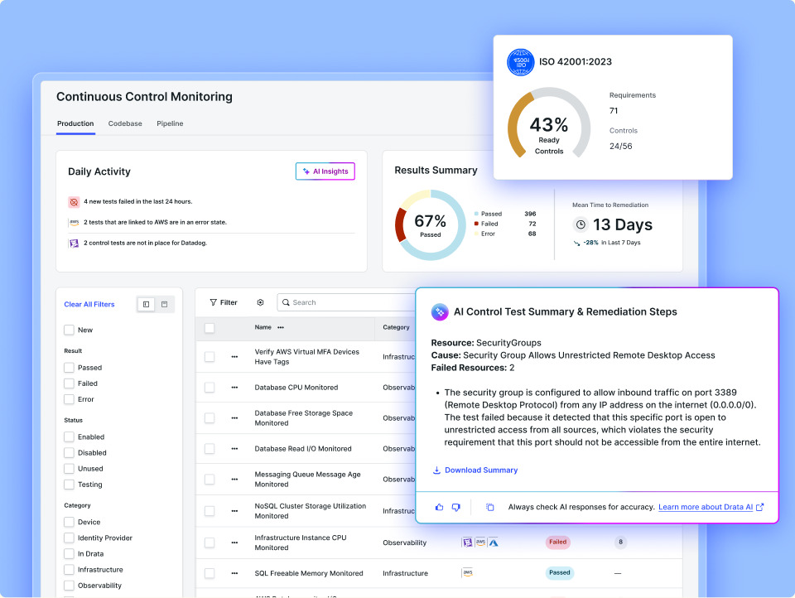Tick the In Drata category checkbox
Viewport: 795px width, 598px height.
pyautogui.click(x=69, y=554)
